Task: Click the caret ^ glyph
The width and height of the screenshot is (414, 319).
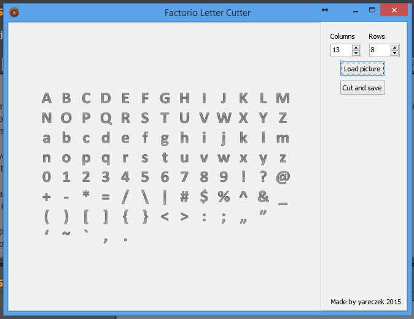Action: (243, 195)
